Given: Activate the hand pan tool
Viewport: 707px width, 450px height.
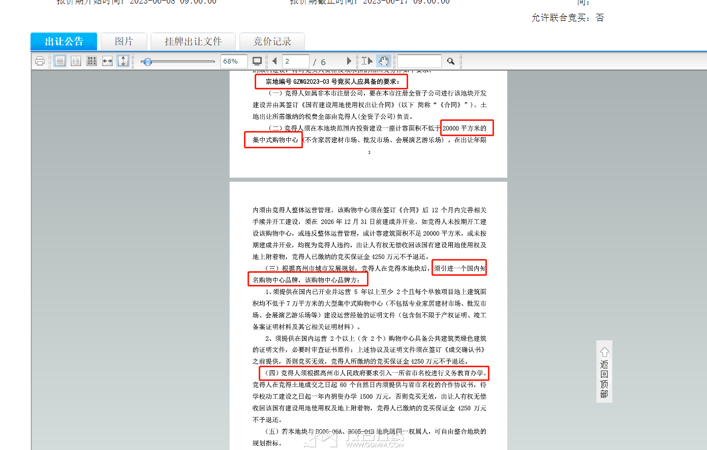Looking at the screenshot, I should pyautogui.click(x=384, y=61).
